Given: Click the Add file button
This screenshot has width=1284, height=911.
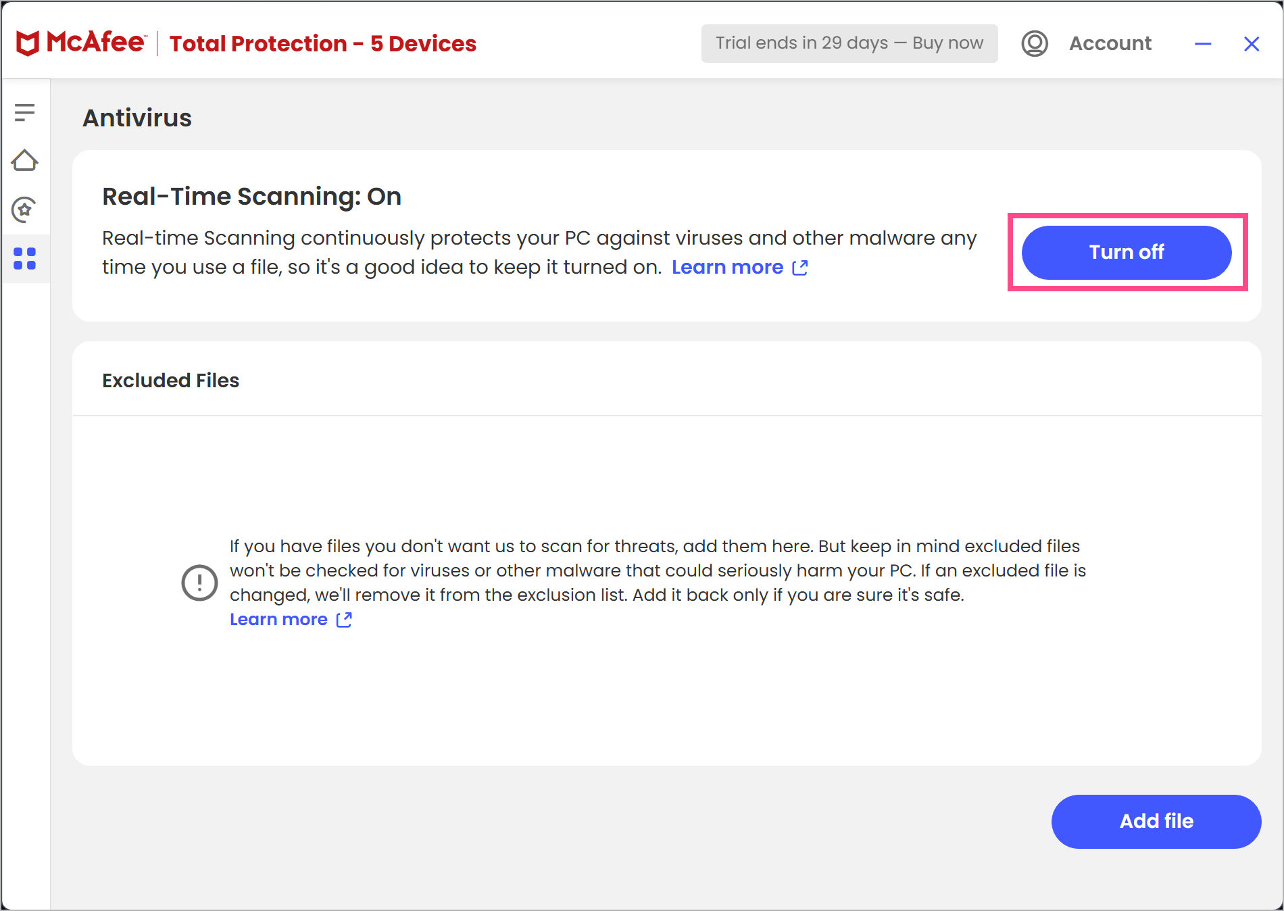Looking at the screenshot, I should click(1156, 821).
